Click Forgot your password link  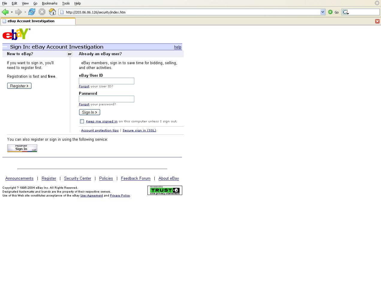pos(84,104)
